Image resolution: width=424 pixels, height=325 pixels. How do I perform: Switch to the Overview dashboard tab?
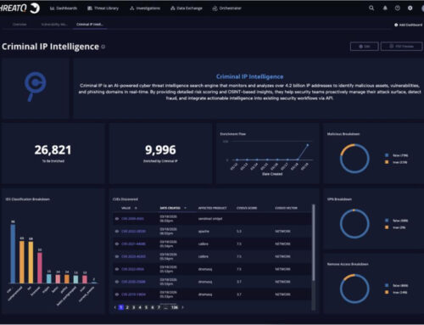20,25
